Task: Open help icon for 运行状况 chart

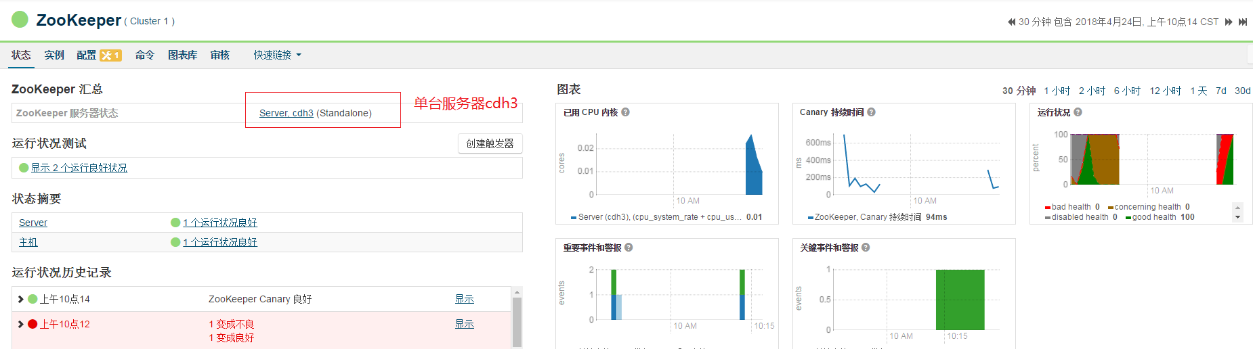Action: [x=1078, y=112]
